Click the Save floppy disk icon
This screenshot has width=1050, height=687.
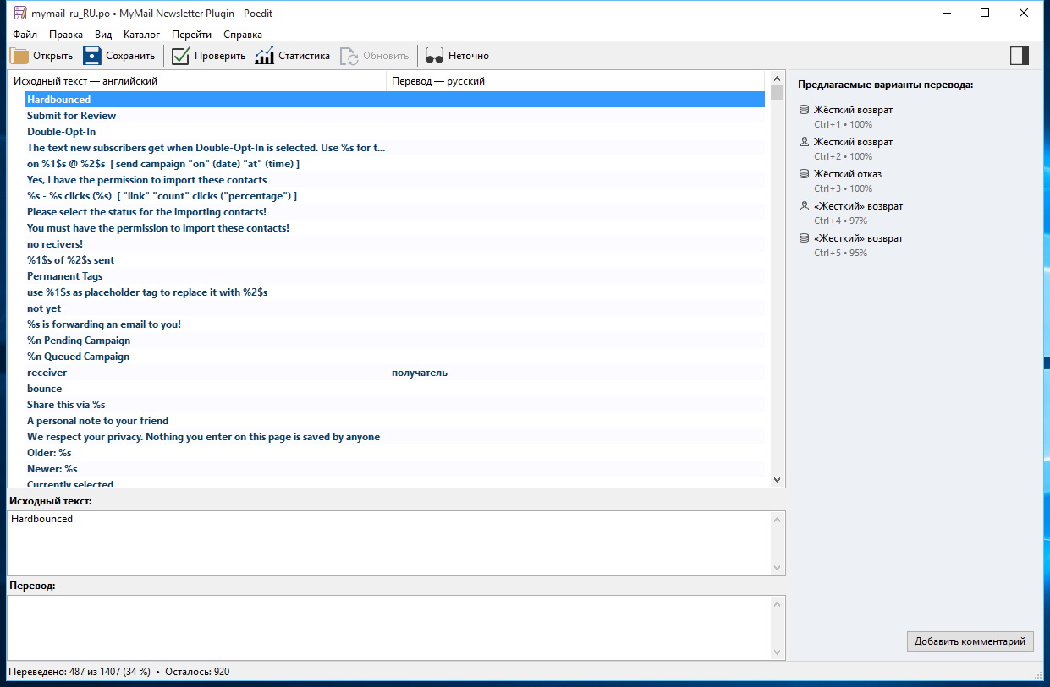[x=91, y=56]
